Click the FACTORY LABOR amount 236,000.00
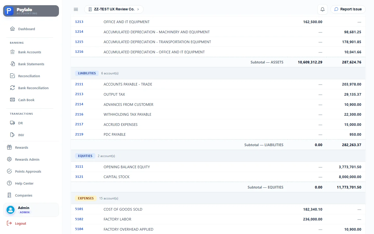 pyautogui.click(x=313, y=219)
